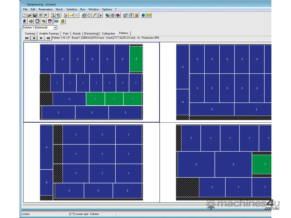Click the yellow envelope mail icon
The image size is (291, 218).
(x=149, y=15)
